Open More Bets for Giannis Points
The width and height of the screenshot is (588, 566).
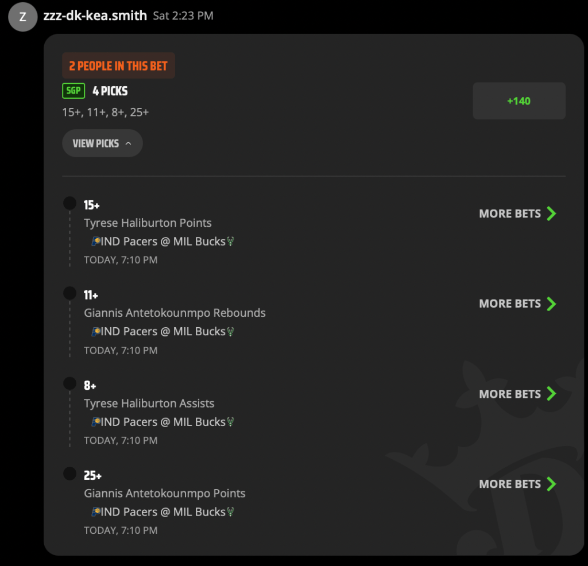(517, 484)
